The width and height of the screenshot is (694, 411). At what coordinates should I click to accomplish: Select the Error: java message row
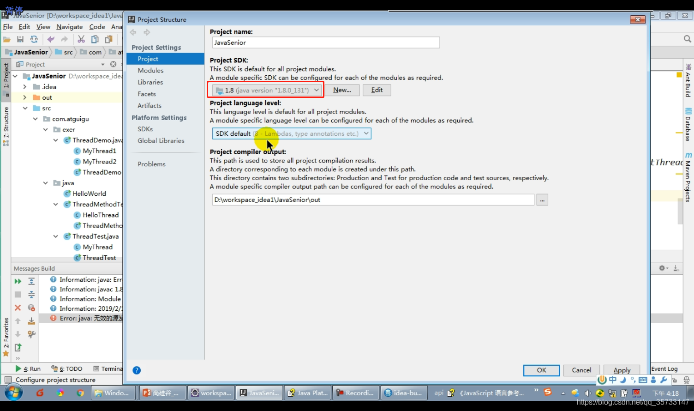coord(86,318)
